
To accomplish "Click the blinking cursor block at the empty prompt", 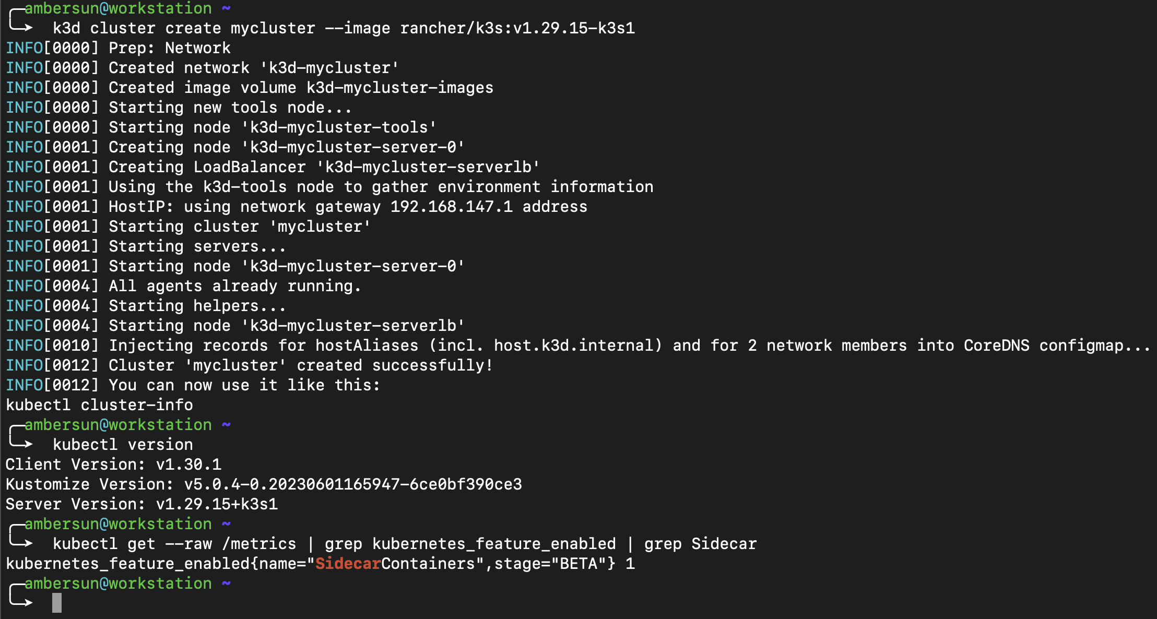I will point(57,603).
